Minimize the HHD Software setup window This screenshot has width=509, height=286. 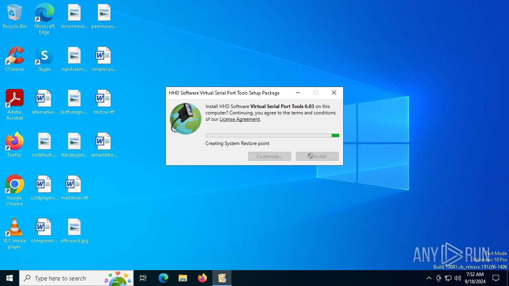pyautogui.click(x=298, y=93)
